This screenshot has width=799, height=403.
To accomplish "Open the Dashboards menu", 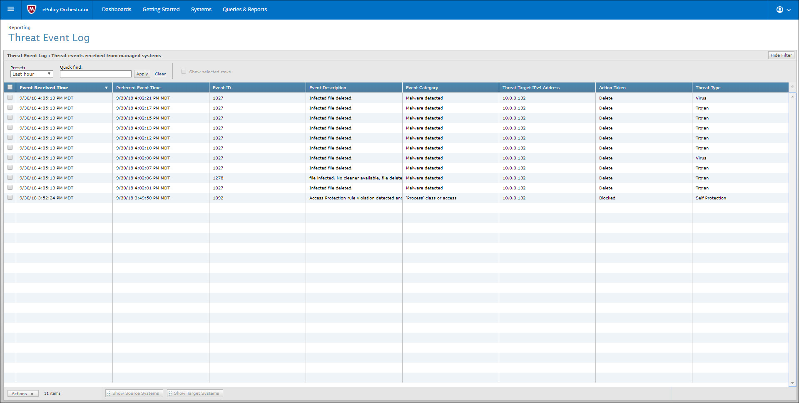I will coord(117,10).
